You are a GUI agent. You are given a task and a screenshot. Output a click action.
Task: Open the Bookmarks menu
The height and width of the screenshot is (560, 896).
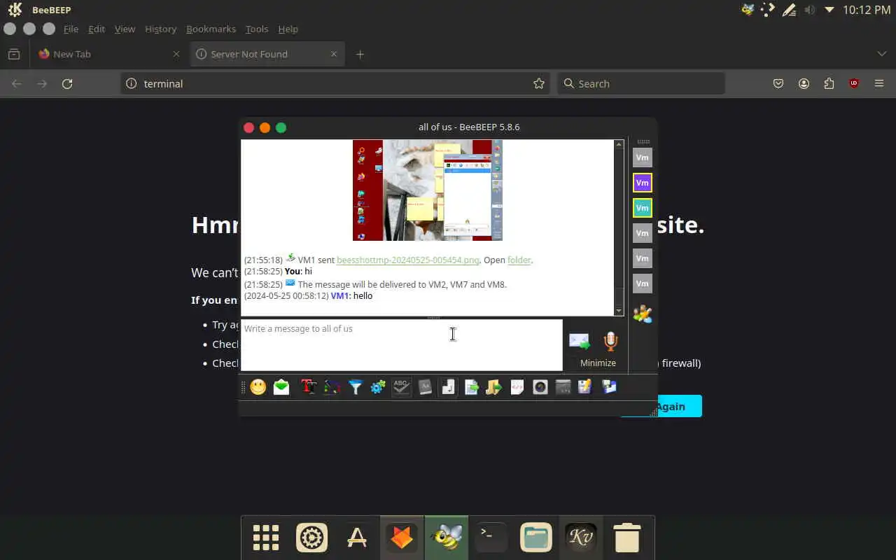211,29
